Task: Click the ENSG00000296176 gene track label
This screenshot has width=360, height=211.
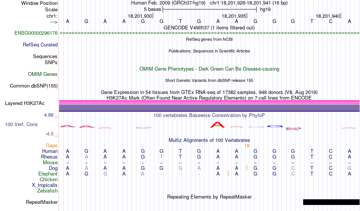Action: (36, 33)
